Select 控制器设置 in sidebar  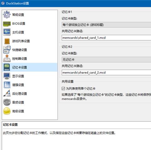click(x=30, y=58)
